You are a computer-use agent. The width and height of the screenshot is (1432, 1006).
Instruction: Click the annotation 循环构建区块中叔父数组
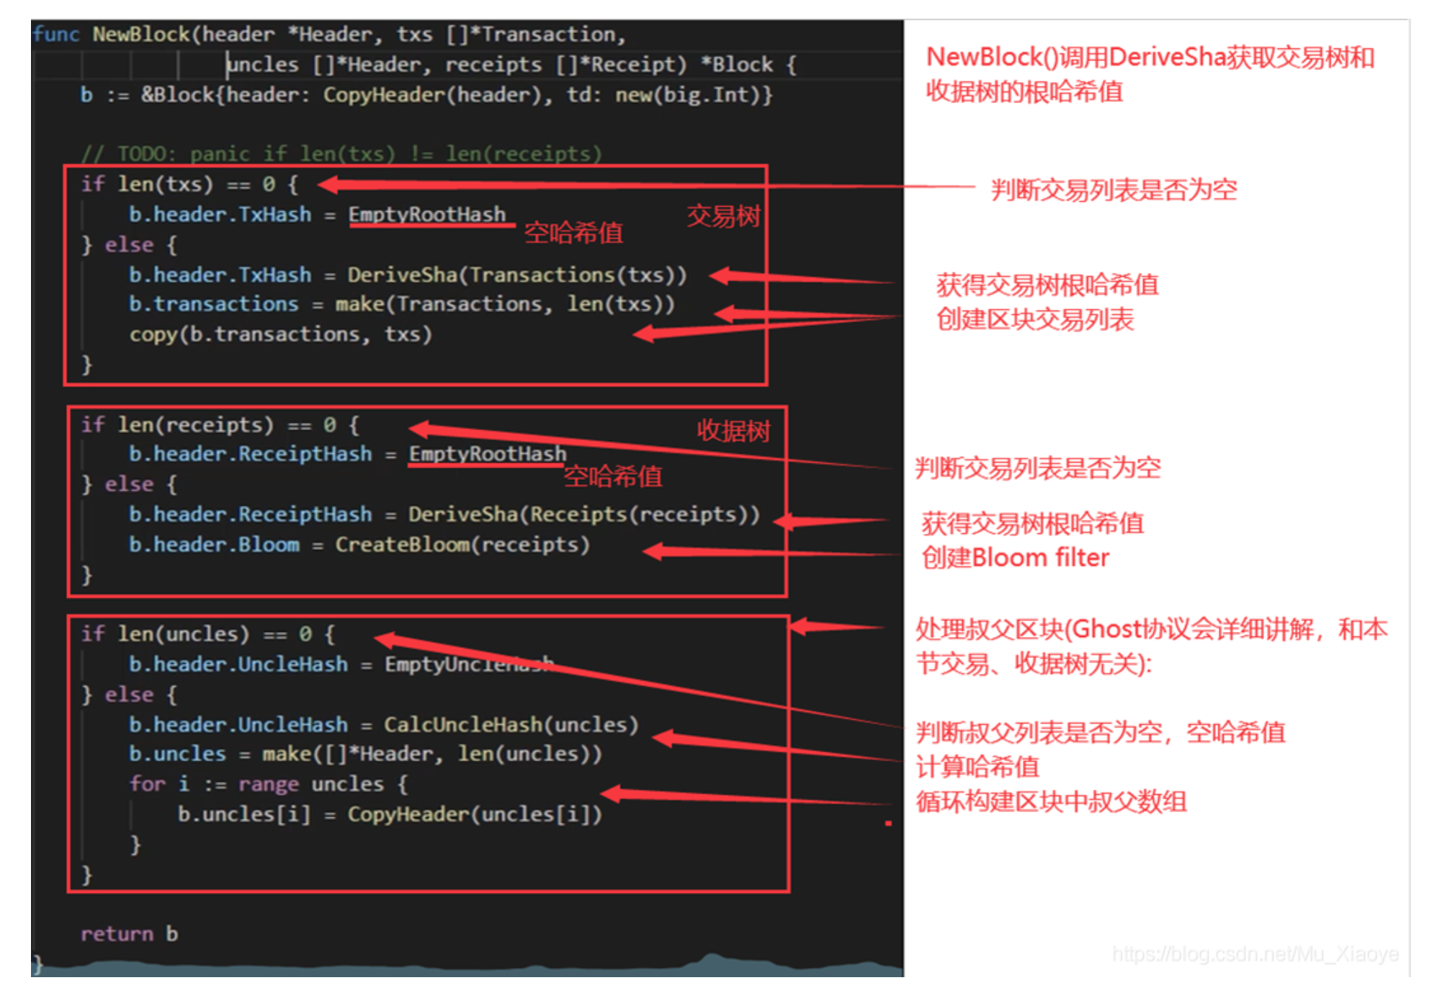coord(1050,801)
